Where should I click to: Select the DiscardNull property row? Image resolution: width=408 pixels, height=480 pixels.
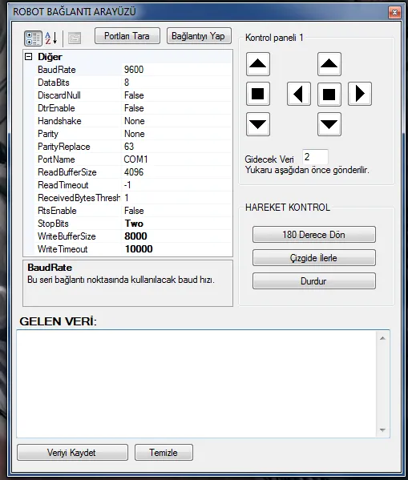click(133, 95)
